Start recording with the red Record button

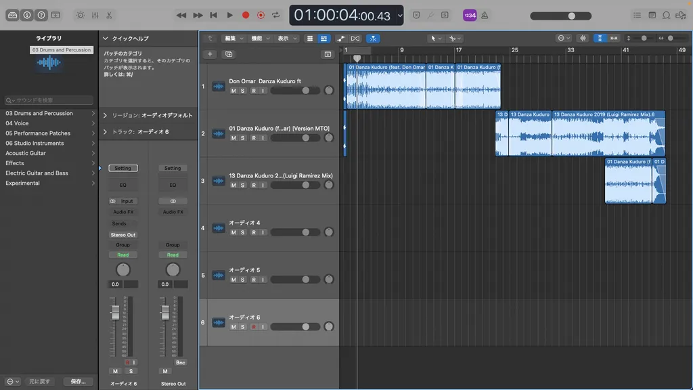tap(245, 15)
